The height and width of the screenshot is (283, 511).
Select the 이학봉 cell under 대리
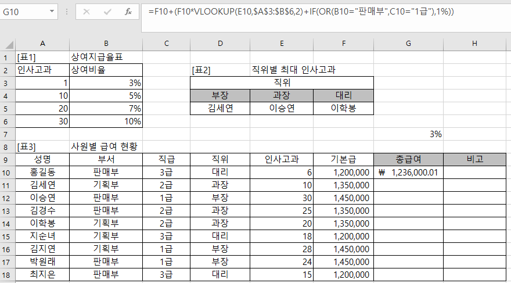tap(343, 108)
